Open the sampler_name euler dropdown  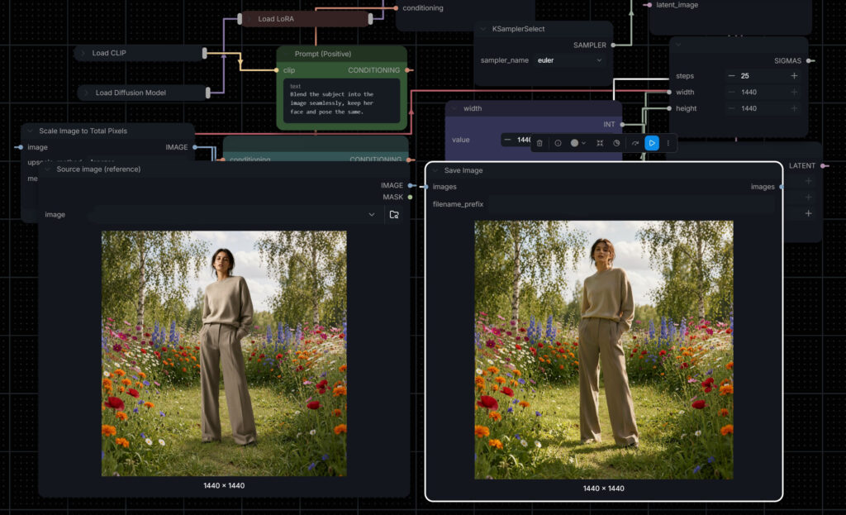pyautogui.click(x=570, y=60)
